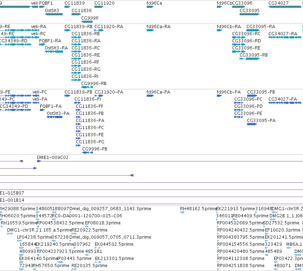Click the CG11839 gene label
The image size is (303, 271).
[74, 3]
